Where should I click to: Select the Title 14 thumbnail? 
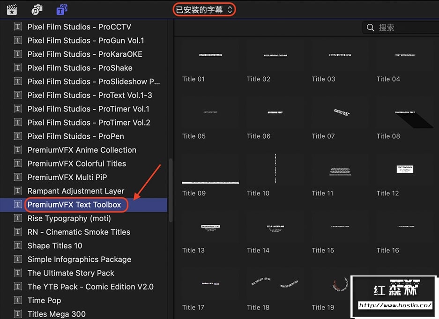275,226
